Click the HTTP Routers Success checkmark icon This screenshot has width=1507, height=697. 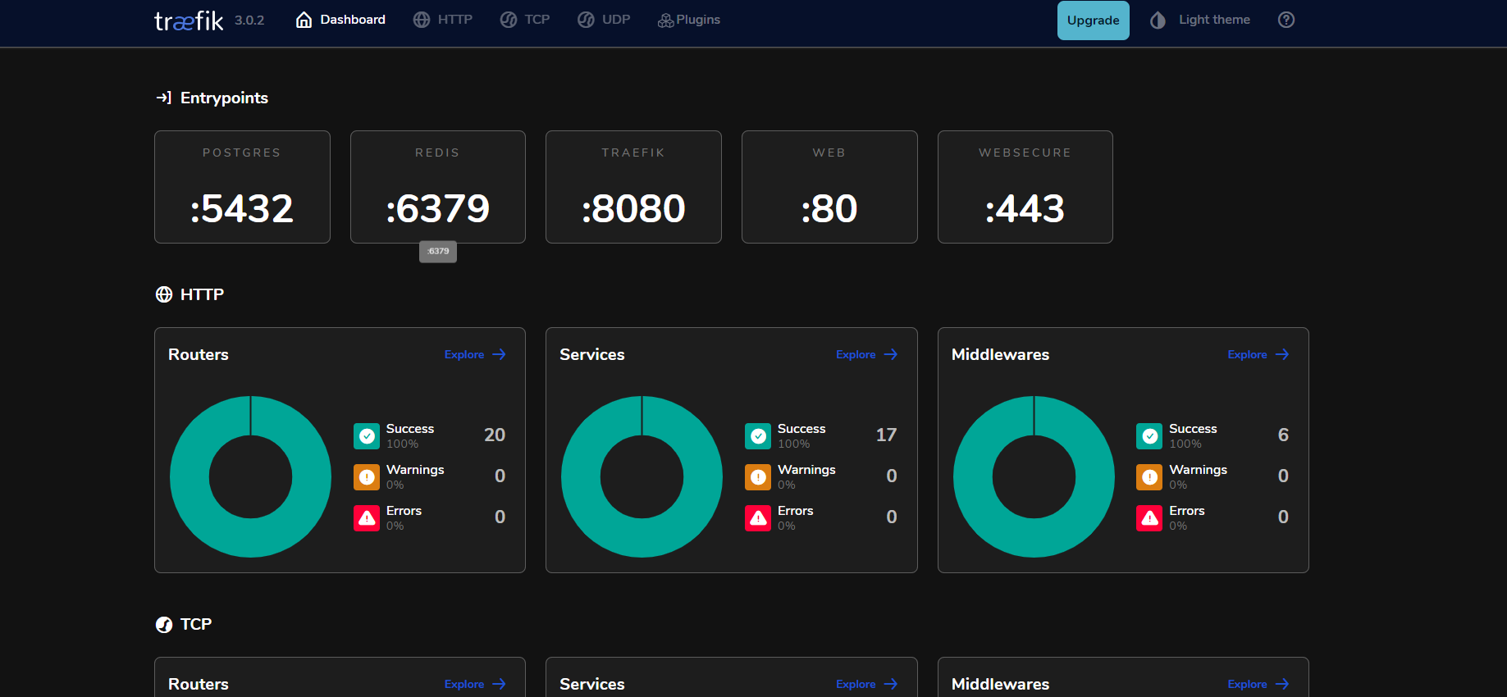click(367, 436)
